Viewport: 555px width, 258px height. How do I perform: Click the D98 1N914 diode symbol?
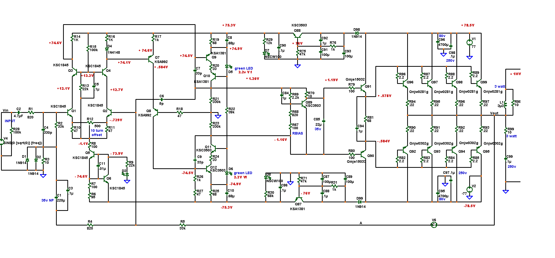click(357, 33)
